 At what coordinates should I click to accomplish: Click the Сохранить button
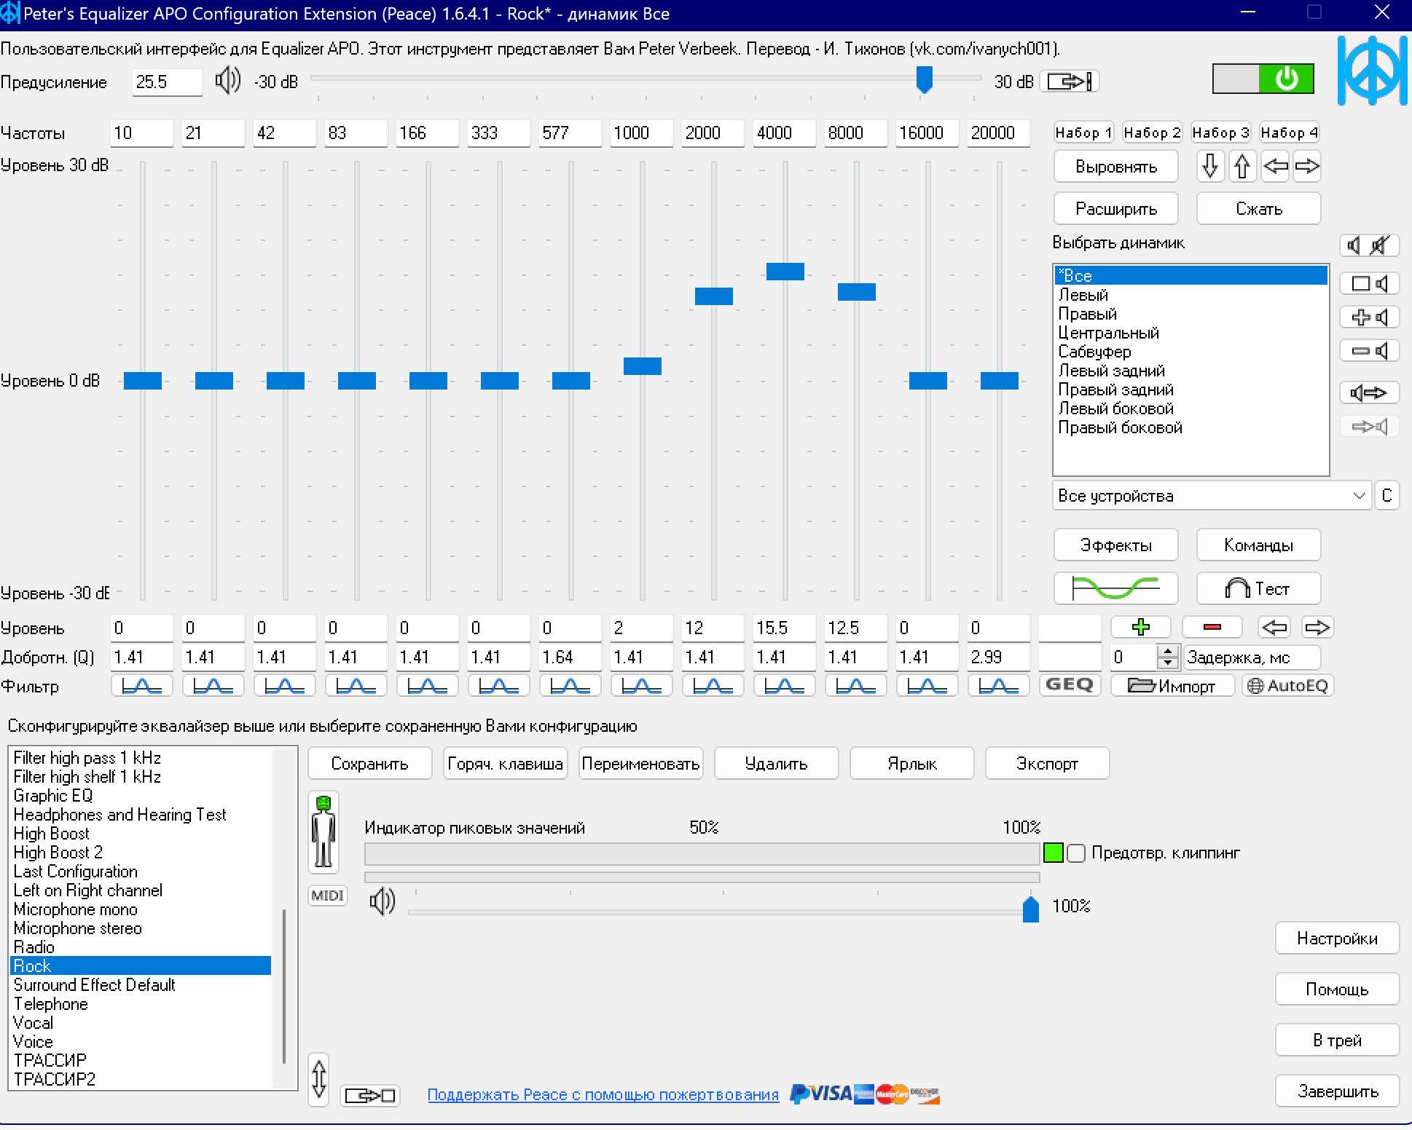pos(369,764)
